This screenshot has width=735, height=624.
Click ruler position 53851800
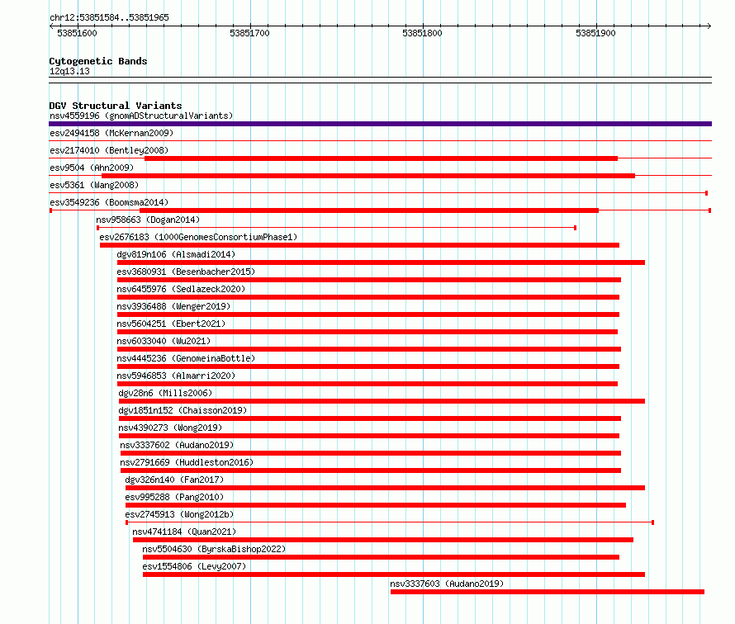(x=422, y=33)
